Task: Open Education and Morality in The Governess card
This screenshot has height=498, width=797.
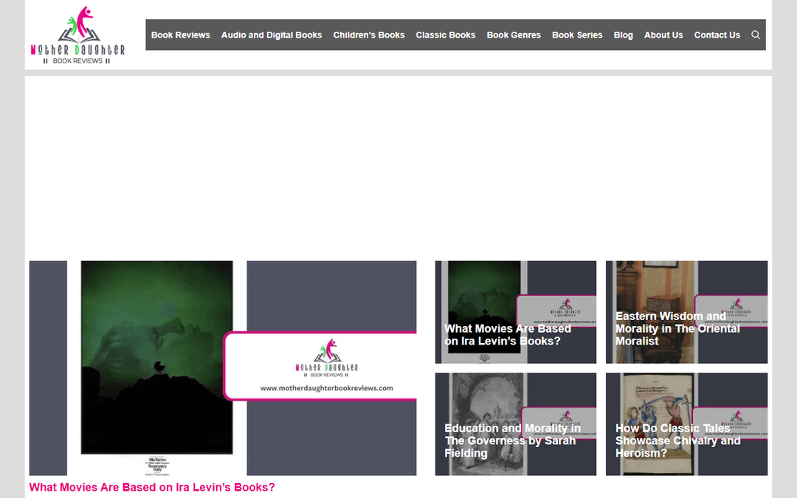Action: click(515, 424)
